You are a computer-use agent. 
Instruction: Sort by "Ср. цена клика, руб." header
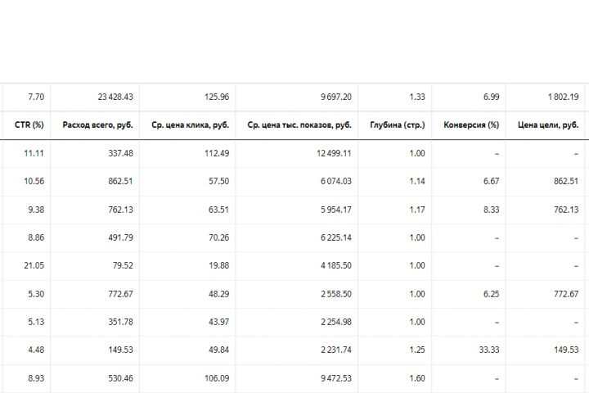[190, 125]
